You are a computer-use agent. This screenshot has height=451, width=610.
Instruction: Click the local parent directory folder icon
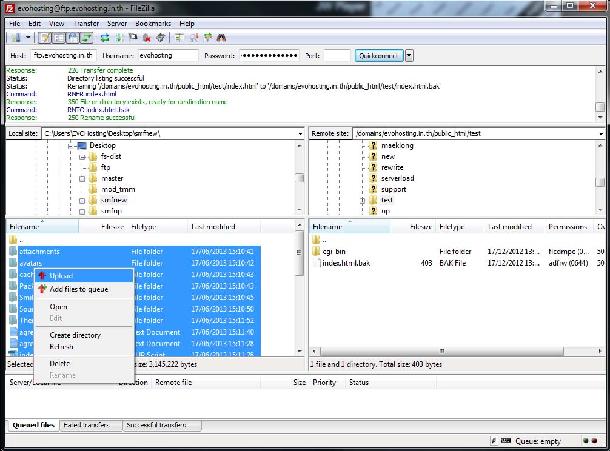click(13, 239)
